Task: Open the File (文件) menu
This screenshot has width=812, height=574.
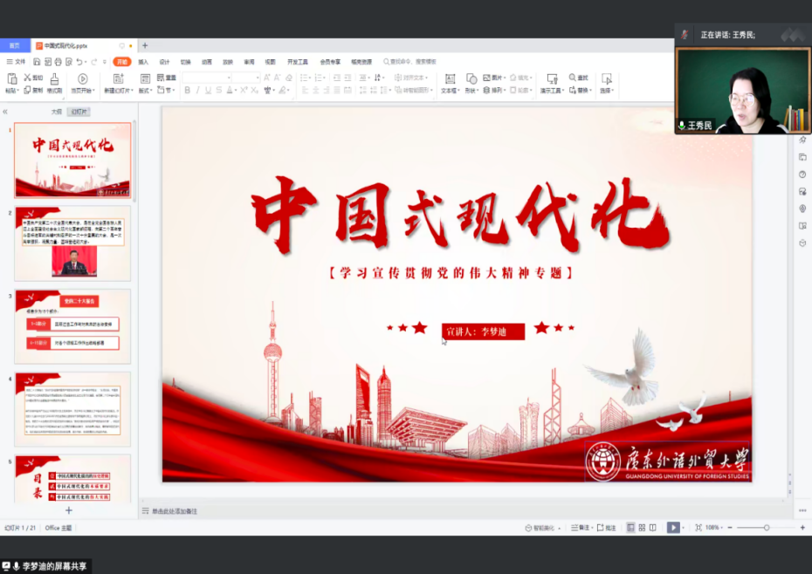Action: 17,62
